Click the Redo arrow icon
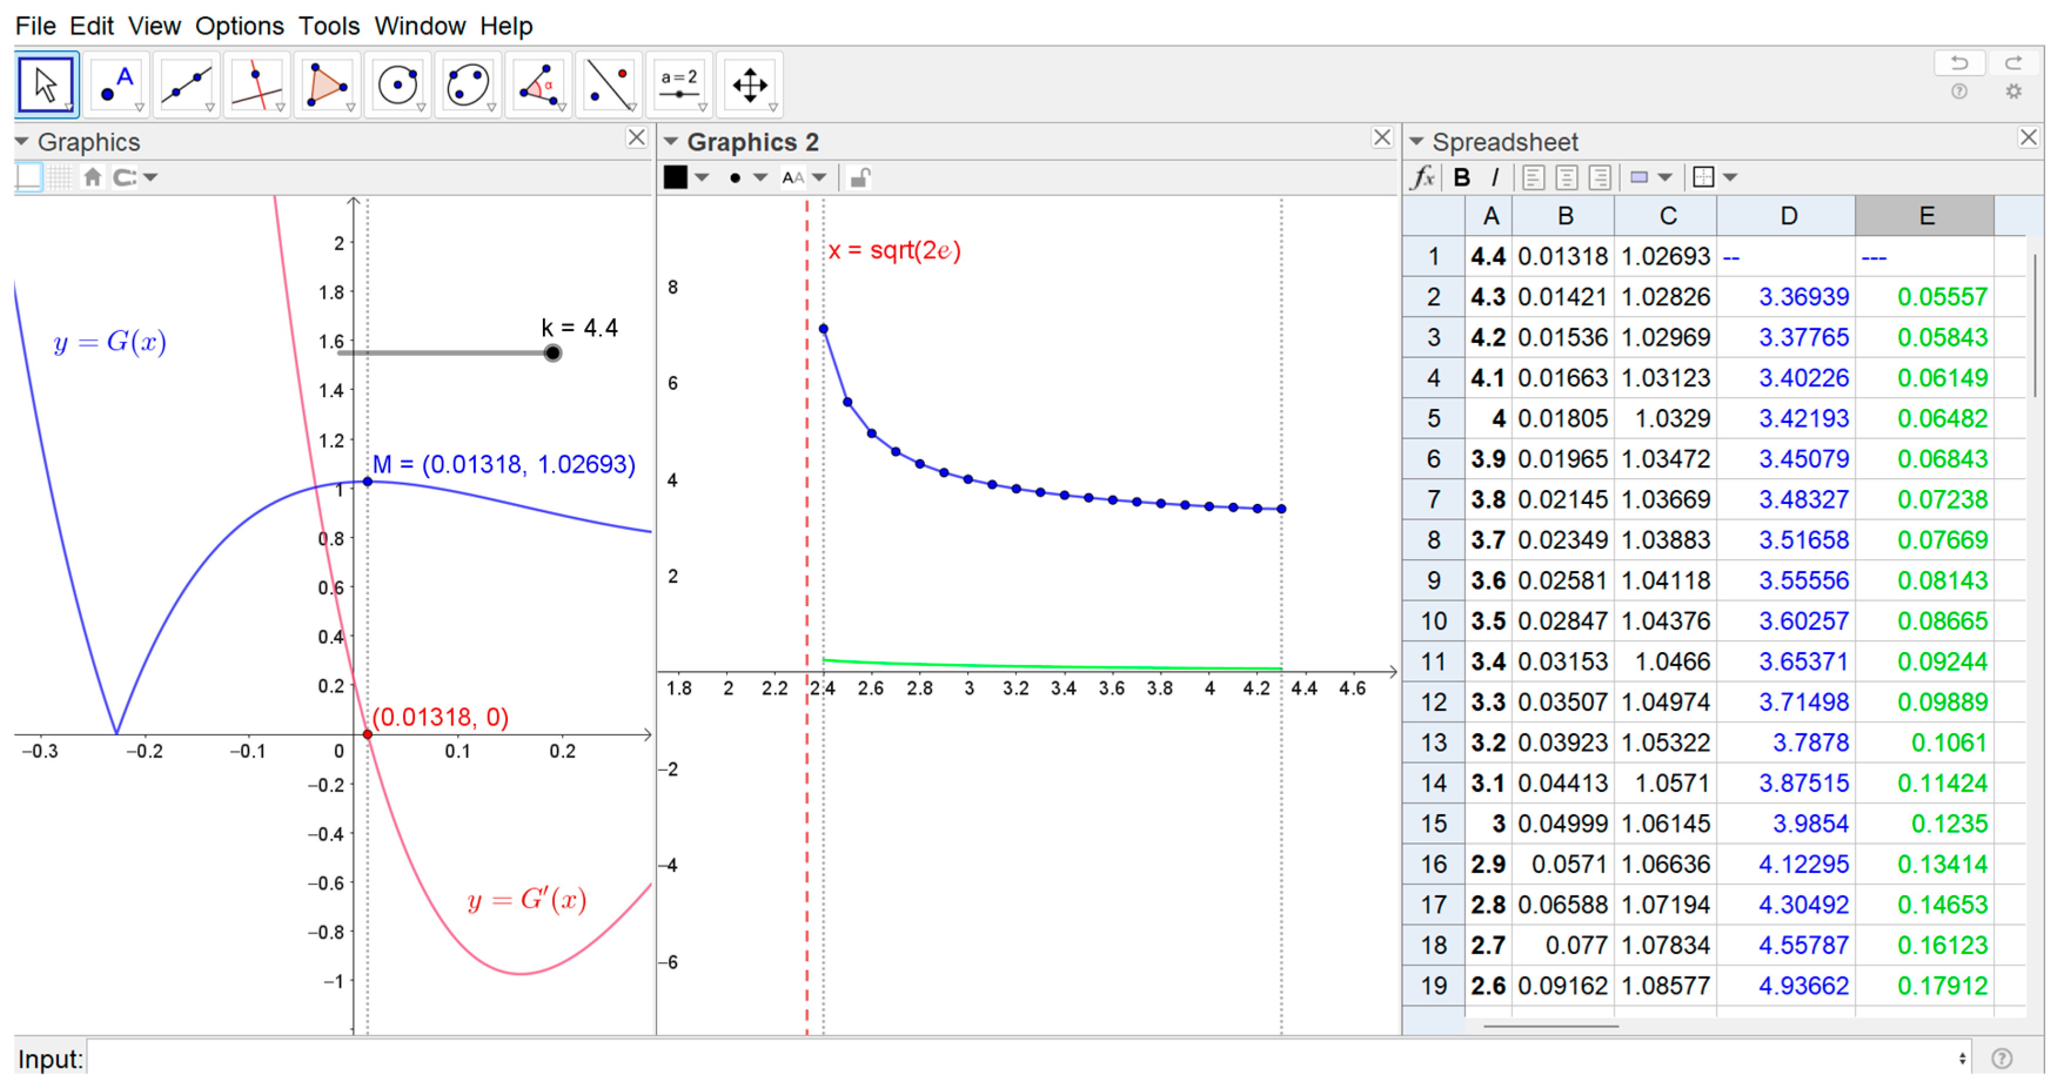 tap(2014, 63)
